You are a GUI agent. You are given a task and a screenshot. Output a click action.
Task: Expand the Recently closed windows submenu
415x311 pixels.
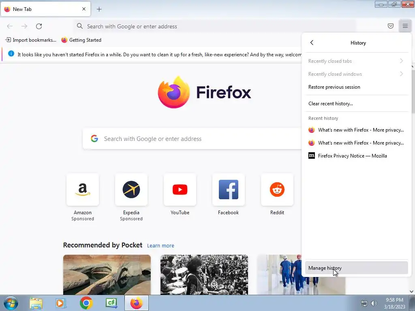[x=357, y=74]
